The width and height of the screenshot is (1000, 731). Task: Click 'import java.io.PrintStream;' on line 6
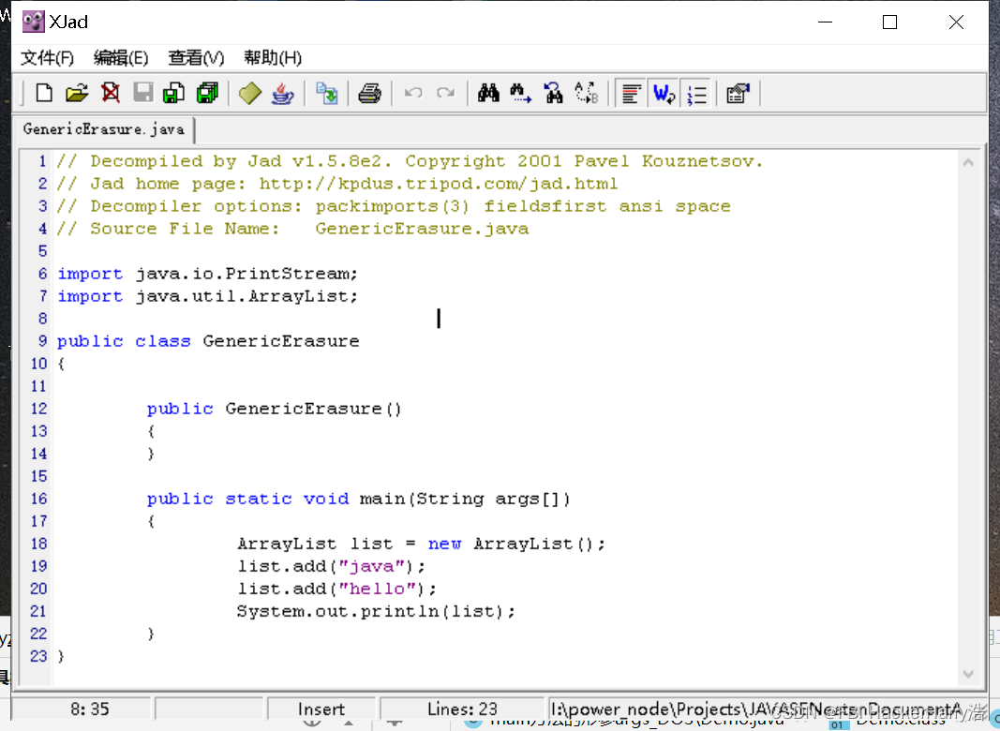[208, 274]
